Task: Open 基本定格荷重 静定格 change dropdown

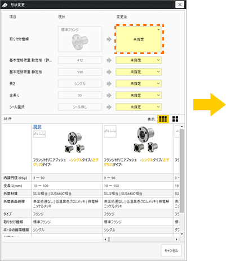Action: tap(139, 72)
